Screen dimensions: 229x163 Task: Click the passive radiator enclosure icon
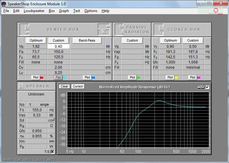119,30
